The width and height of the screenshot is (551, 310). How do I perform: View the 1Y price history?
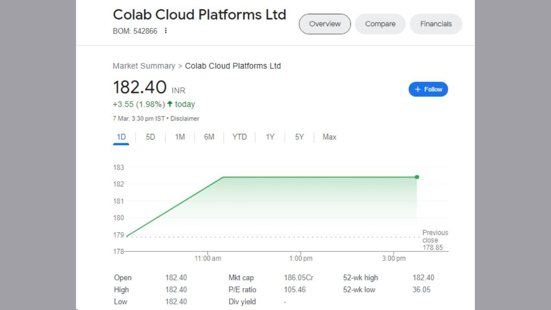pos(270,137)
